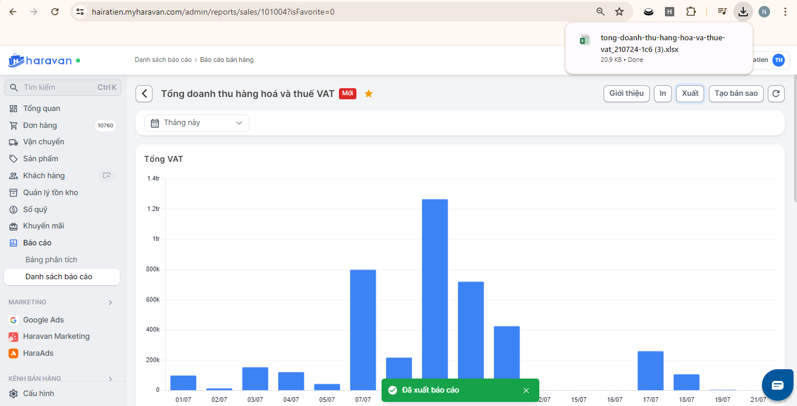The height and width of the screenshot is (406, 797).
Task: Click the 07/07 bar in the chart
Action: [x=363, y=330]
